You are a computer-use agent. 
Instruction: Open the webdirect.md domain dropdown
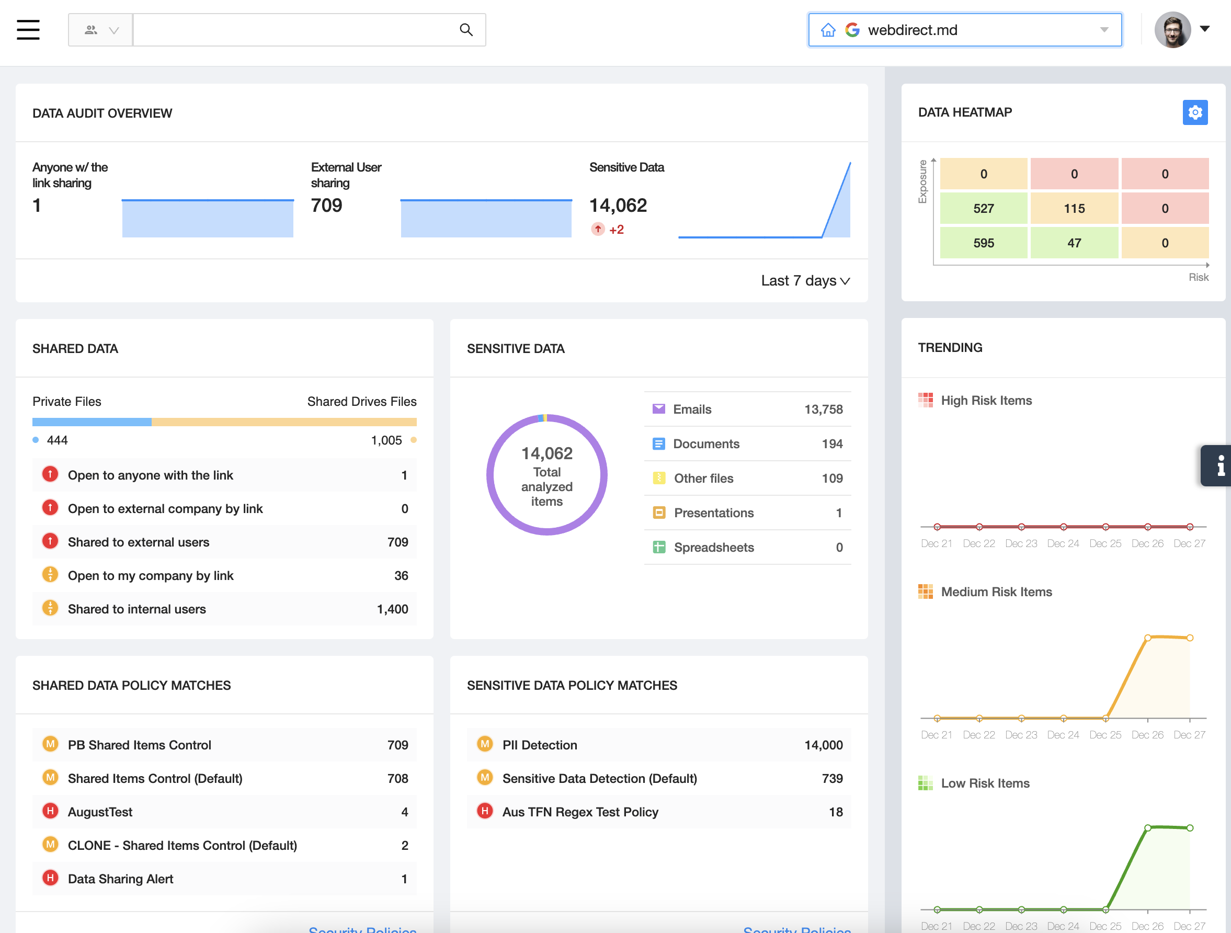click(x=1103, y=30)
